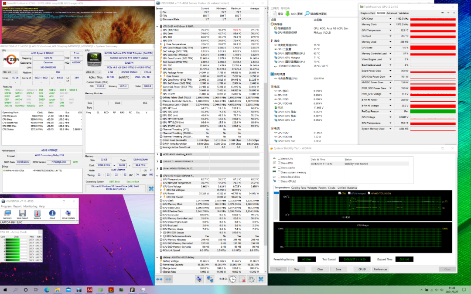Screen dimensions: 471x294
Task: Open GPU Load dropdown in GPU-Z
Action: (390, 48)
